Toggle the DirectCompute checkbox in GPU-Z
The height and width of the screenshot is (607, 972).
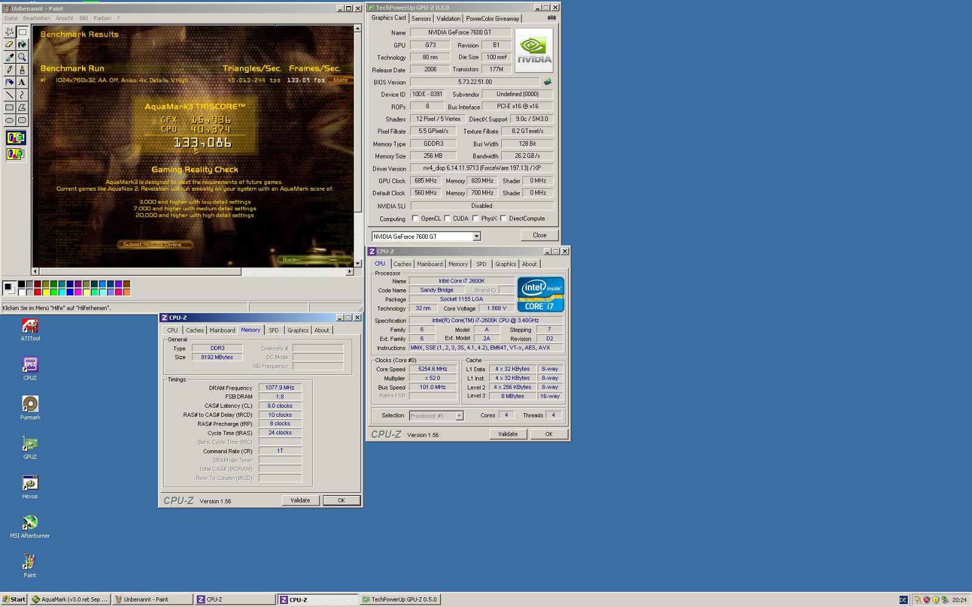[503, 218]
